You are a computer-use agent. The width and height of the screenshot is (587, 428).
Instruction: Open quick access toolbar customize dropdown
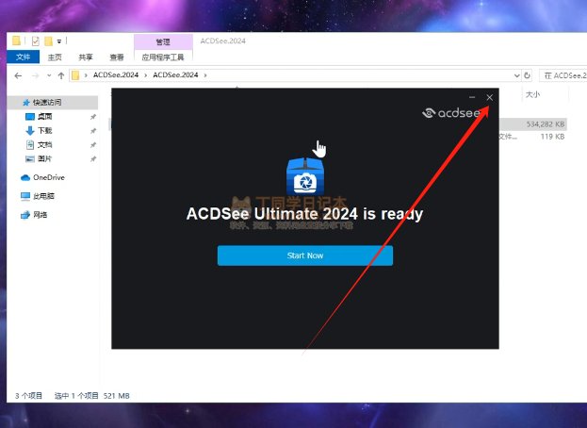click(59, 41)
